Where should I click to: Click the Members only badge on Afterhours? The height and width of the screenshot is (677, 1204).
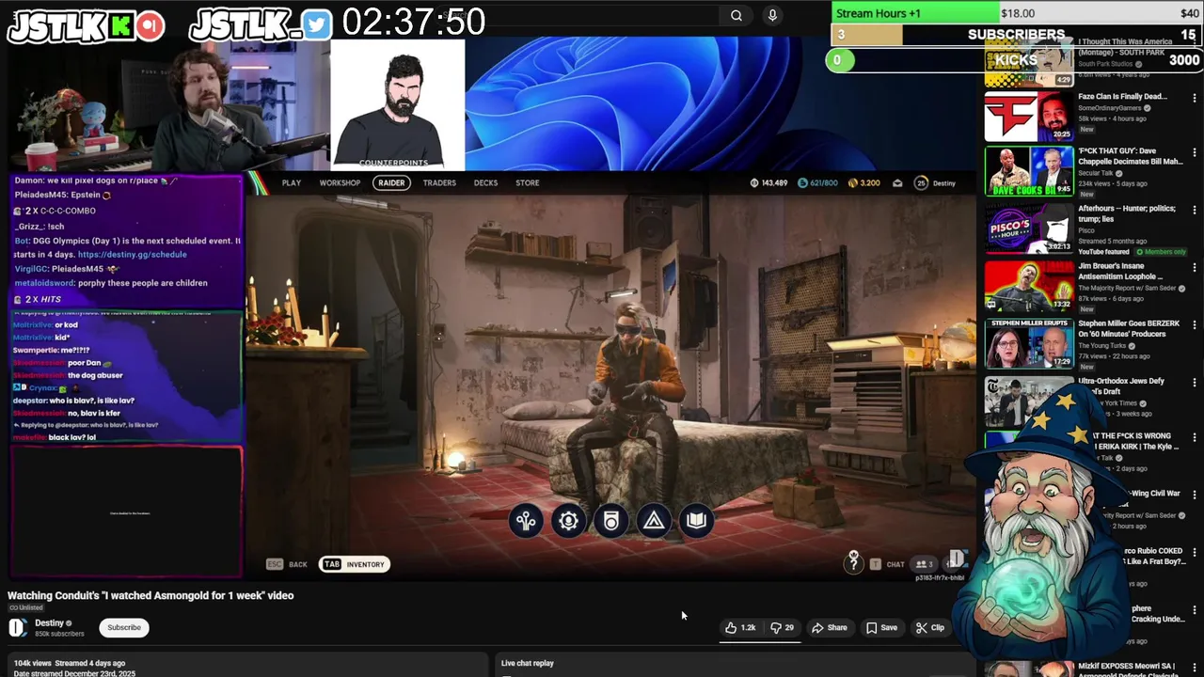(x=1161, y=252)
